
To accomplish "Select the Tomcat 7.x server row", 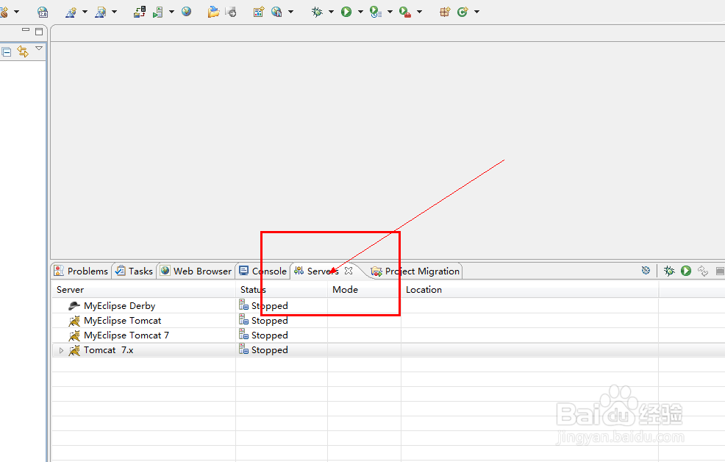I will point(387,350).
